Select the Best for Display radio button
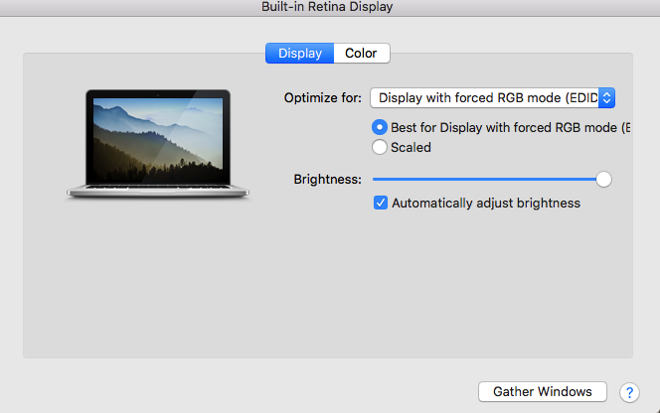 click(x=380, y=127)
